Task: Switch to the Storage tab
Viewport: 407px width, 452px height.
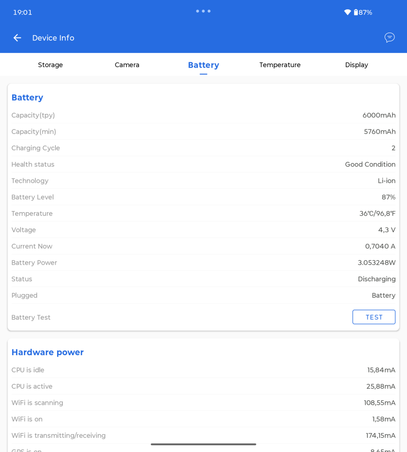Action: pyautogui.click(x=50, y=65)
